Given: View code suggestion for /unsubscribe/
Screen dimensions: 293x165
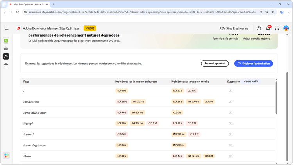Looking at the screenshot, I should [230, 102].
